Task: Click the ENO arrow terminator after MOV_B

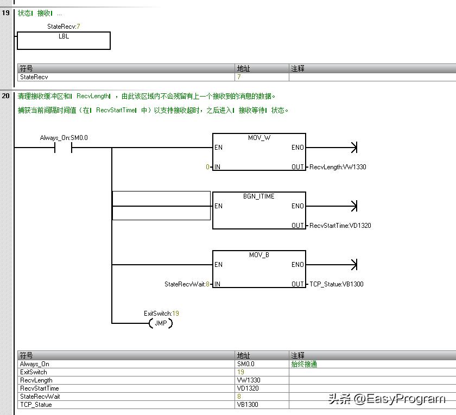Action: pos(354,265)
